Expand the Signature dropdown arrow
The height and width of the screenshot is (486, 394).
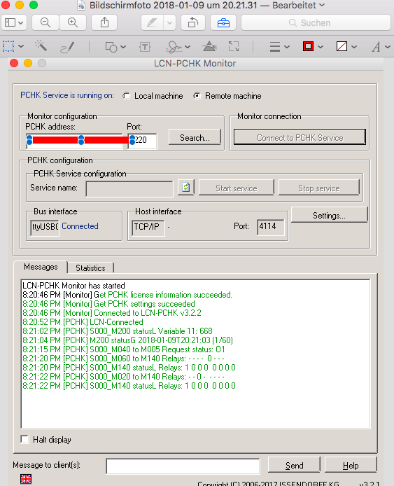click(188, 47)
